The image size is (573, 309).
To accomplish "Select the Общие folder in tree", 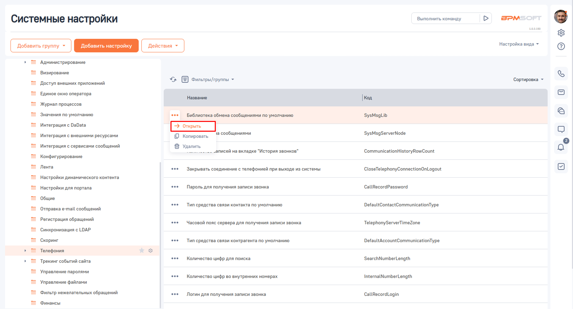I will pyautogui.click(x=47, y=198).
